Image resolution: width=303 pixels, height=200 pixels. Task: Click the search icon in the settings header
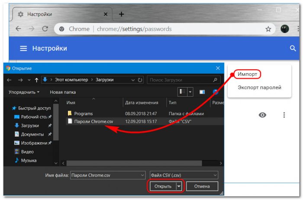[293, 48]
